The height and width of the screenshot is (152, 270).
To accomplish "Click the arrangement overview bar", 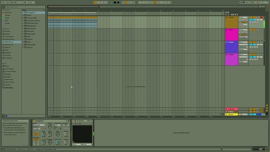I will [154, 7].
